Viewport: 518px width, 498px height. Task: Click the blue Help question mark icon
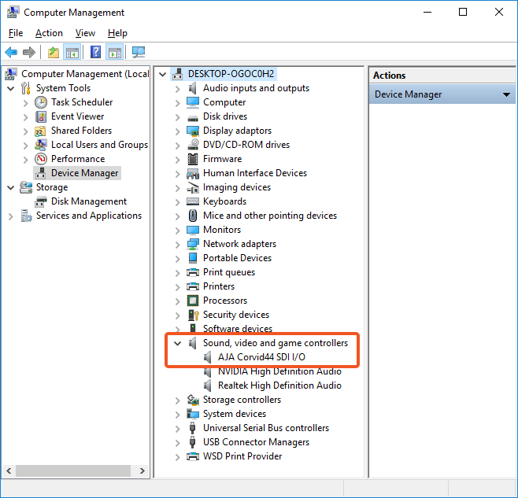pos(95,53)
